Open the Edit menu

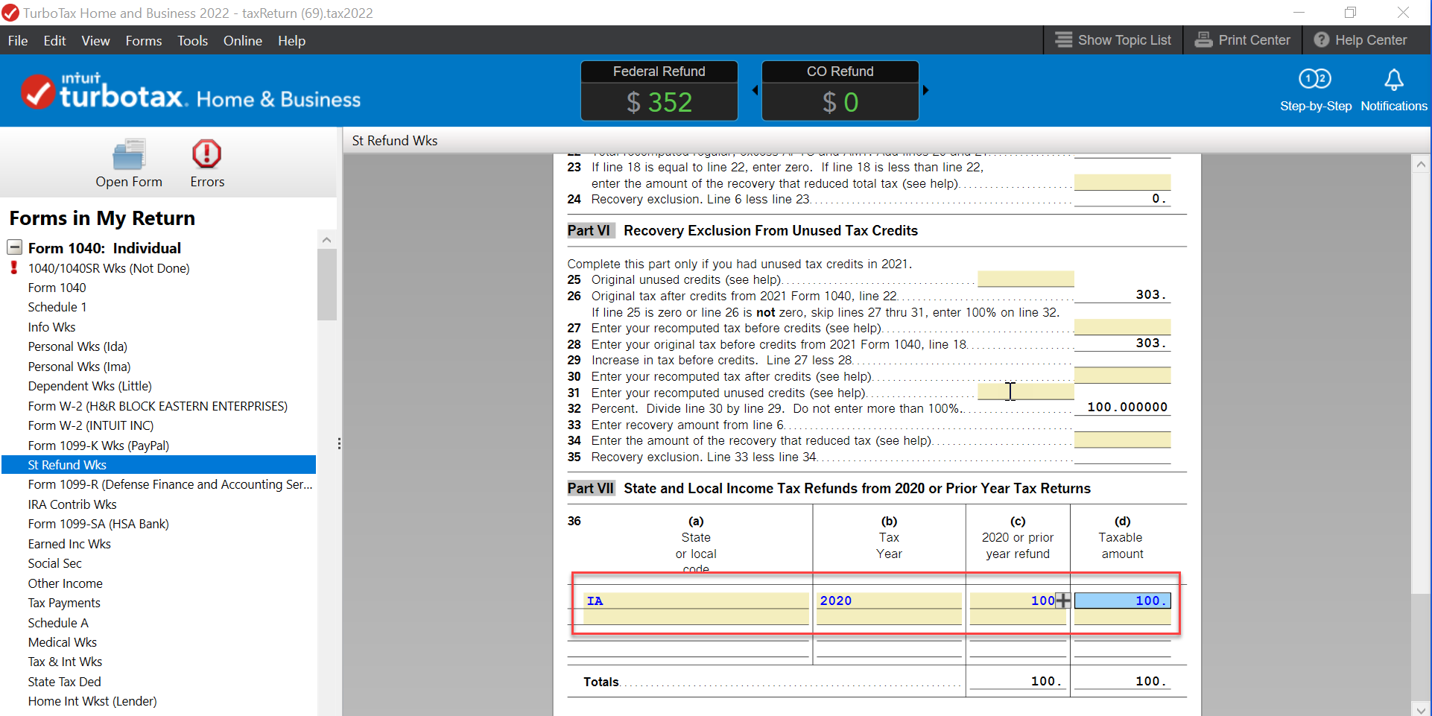[x=54, y=41]
